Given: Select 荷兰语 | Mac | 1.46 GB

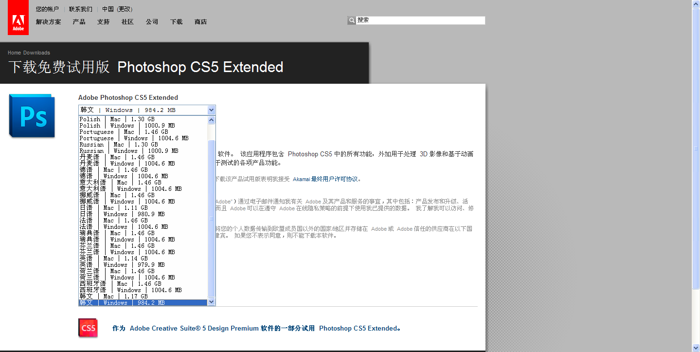Looking at the screenshot, I should pyautogui.click(x=143, y=271).
